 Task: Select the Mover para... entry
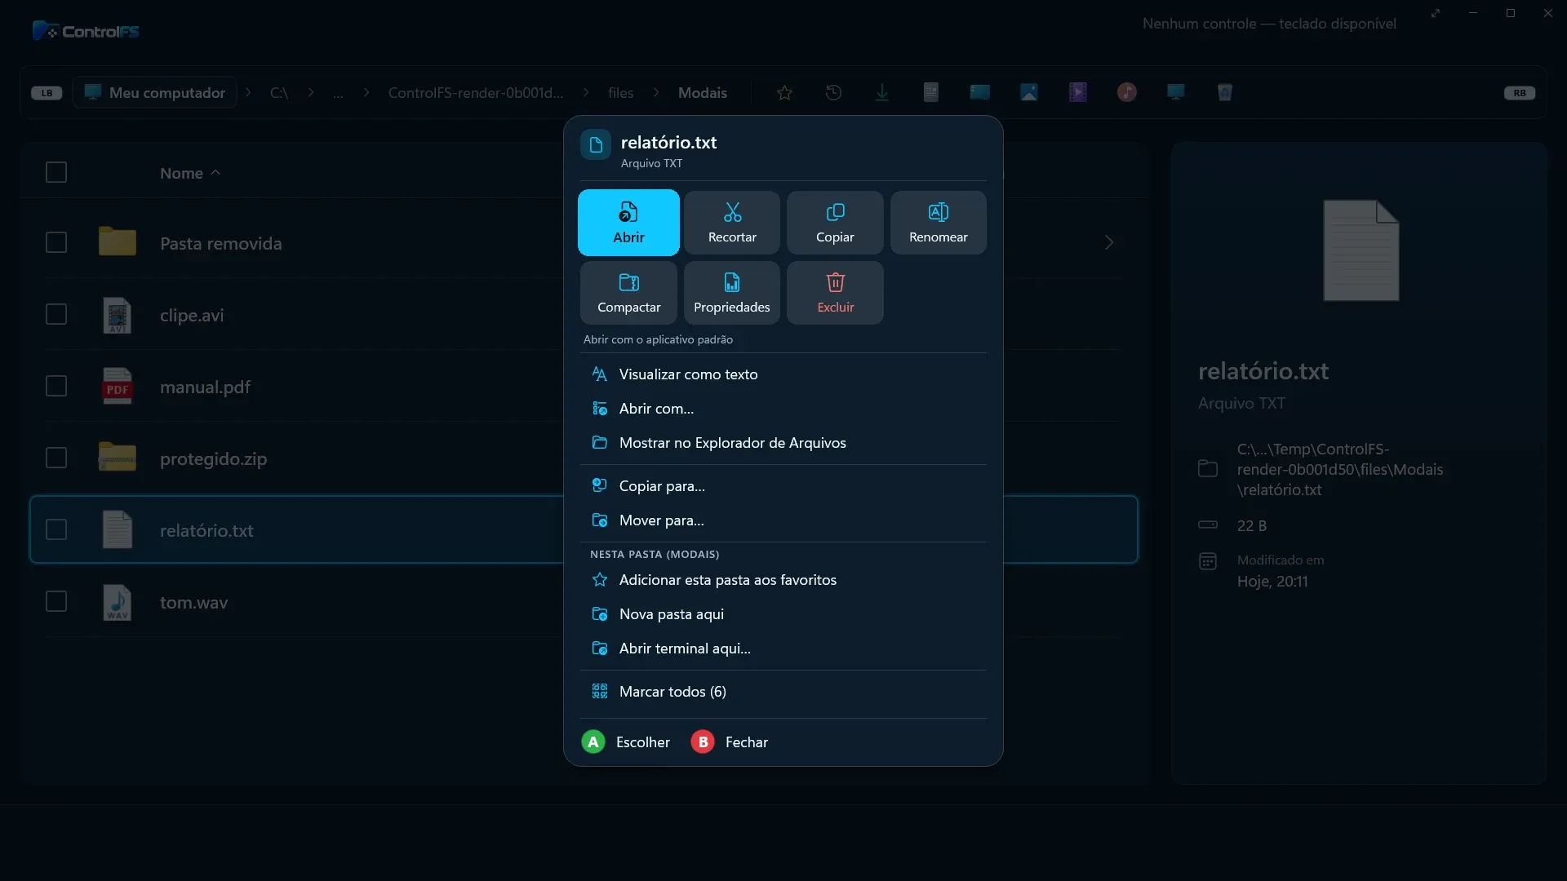coord(783,520)
